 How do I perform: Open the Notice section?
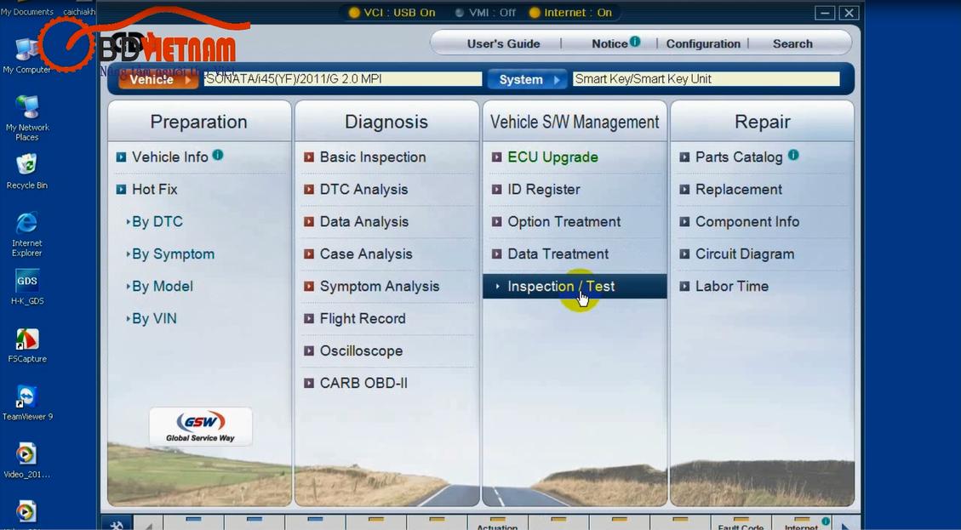click(x=609, y=43)
